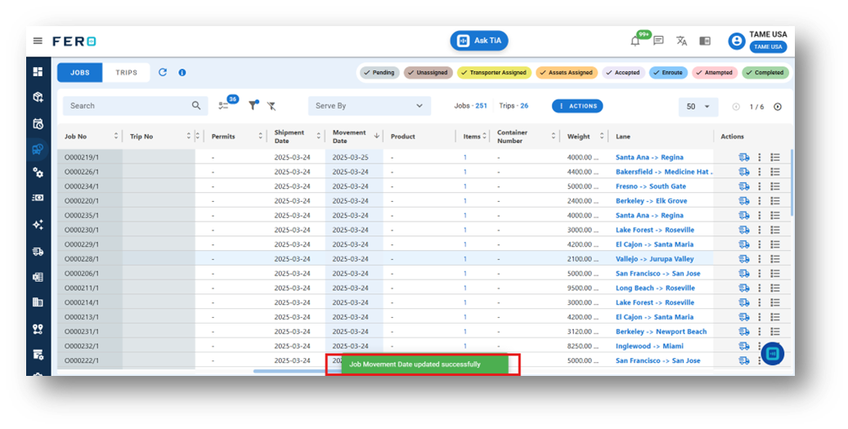
Task: Switch to the JOBS tab
Action: click(x=80, y=73)
